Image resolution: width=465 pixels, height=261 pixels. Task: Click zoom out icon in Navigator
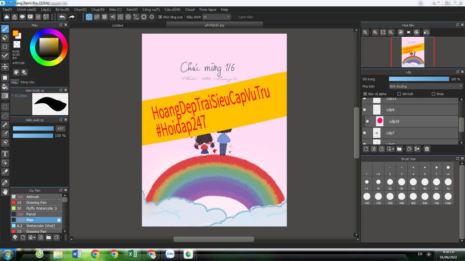tap(391, 32)
